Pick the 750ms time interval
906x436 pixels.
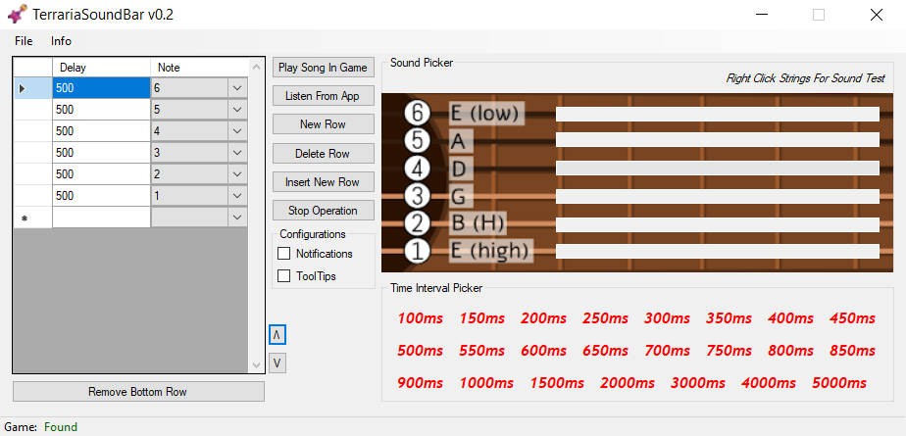click(729, 351)
